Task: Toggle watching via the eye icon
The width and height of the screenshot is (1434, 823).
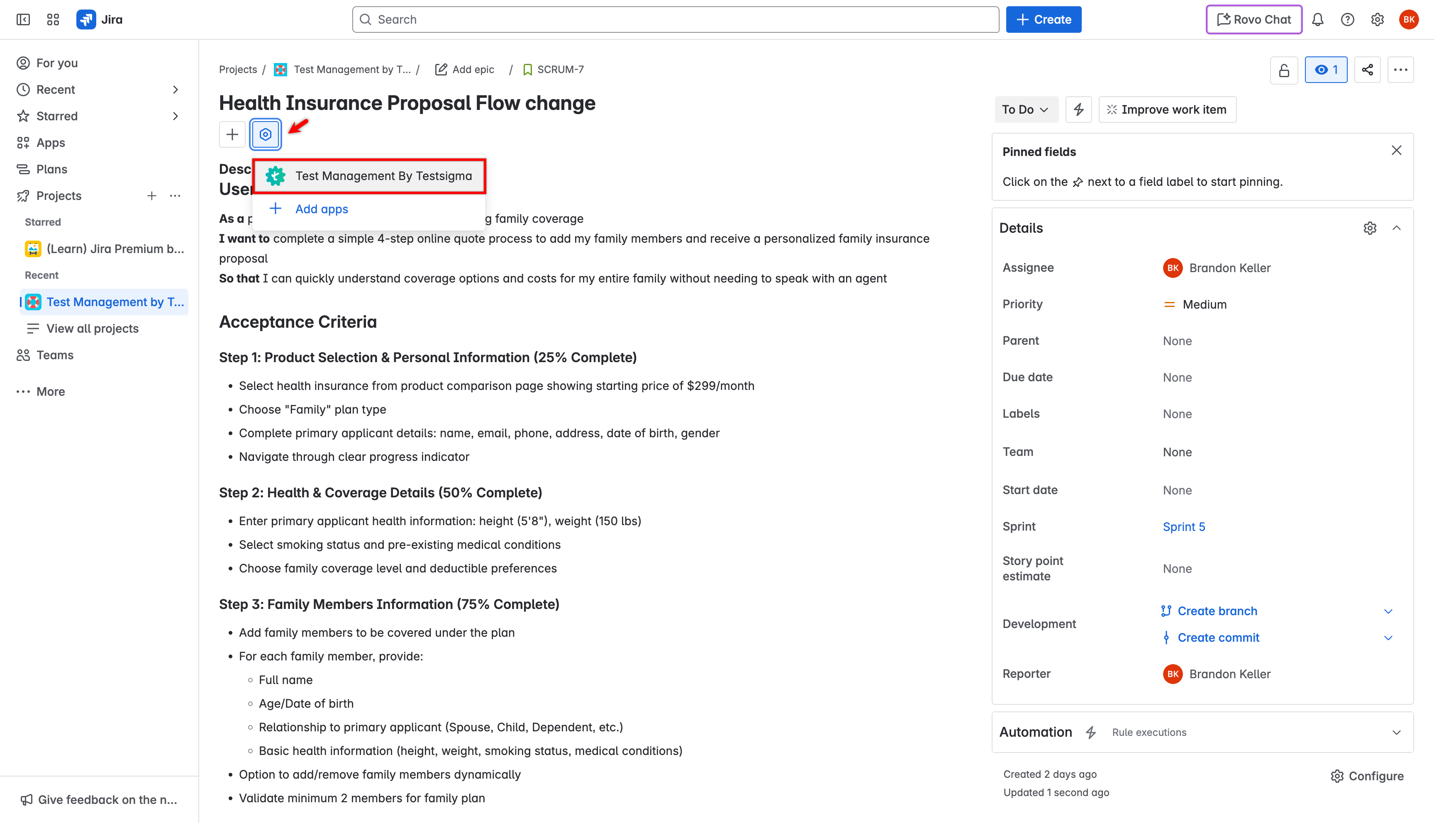Action: [1325, 70]
